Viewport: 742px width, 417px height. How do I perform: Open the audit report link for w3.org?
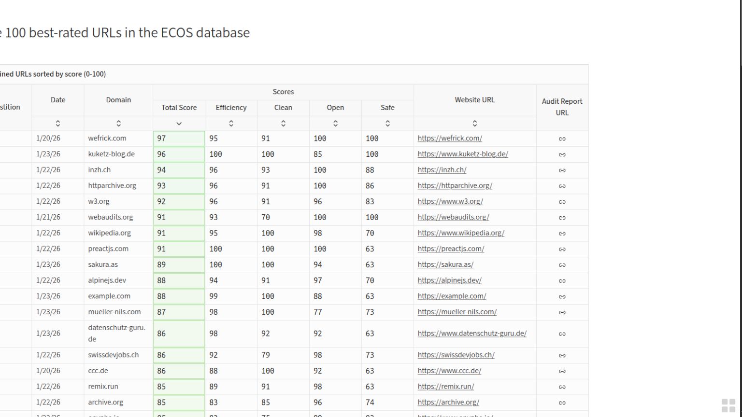coord(562,202)
